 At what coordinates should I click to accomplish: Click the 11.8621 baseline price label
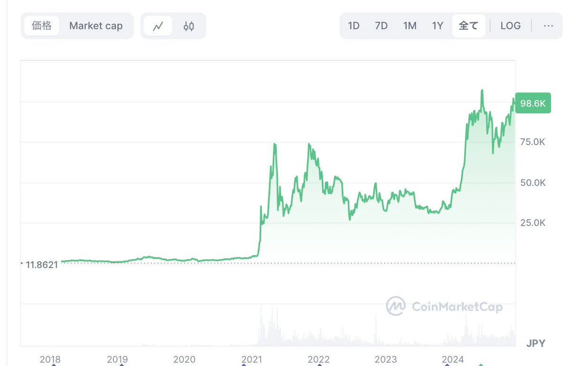42,265
